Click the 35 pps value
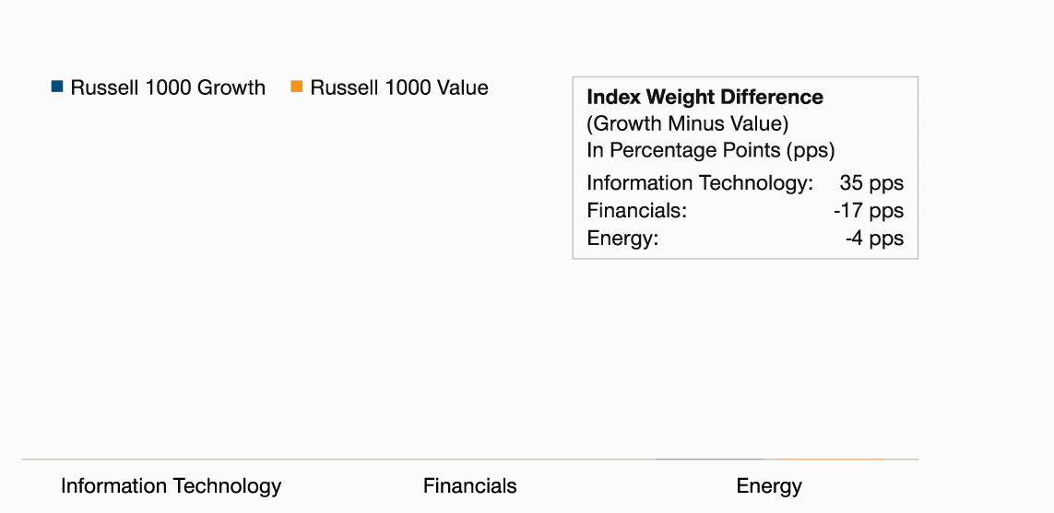Image resolution: width=1054 pixels, height=513 pixels. (x=871, y=183)
